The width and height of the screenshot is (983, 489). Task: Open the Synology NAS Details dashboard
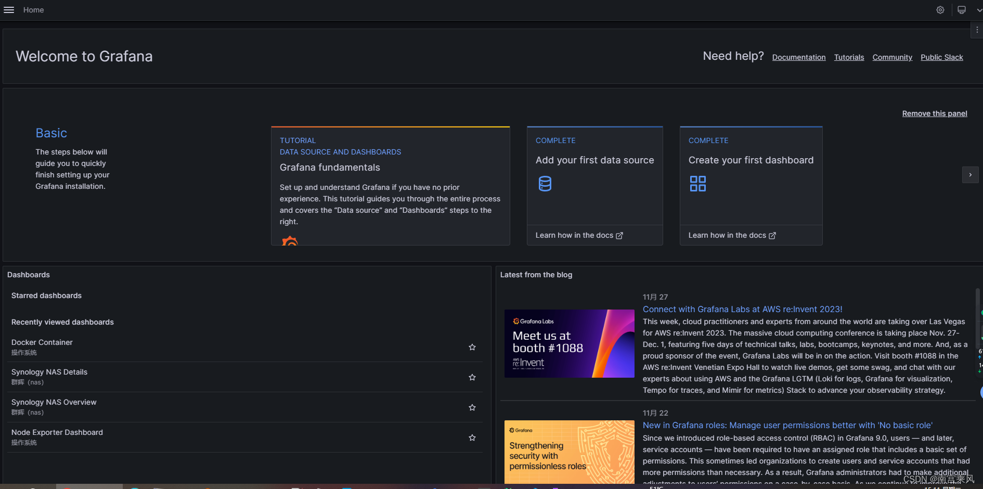coord(49,372)
